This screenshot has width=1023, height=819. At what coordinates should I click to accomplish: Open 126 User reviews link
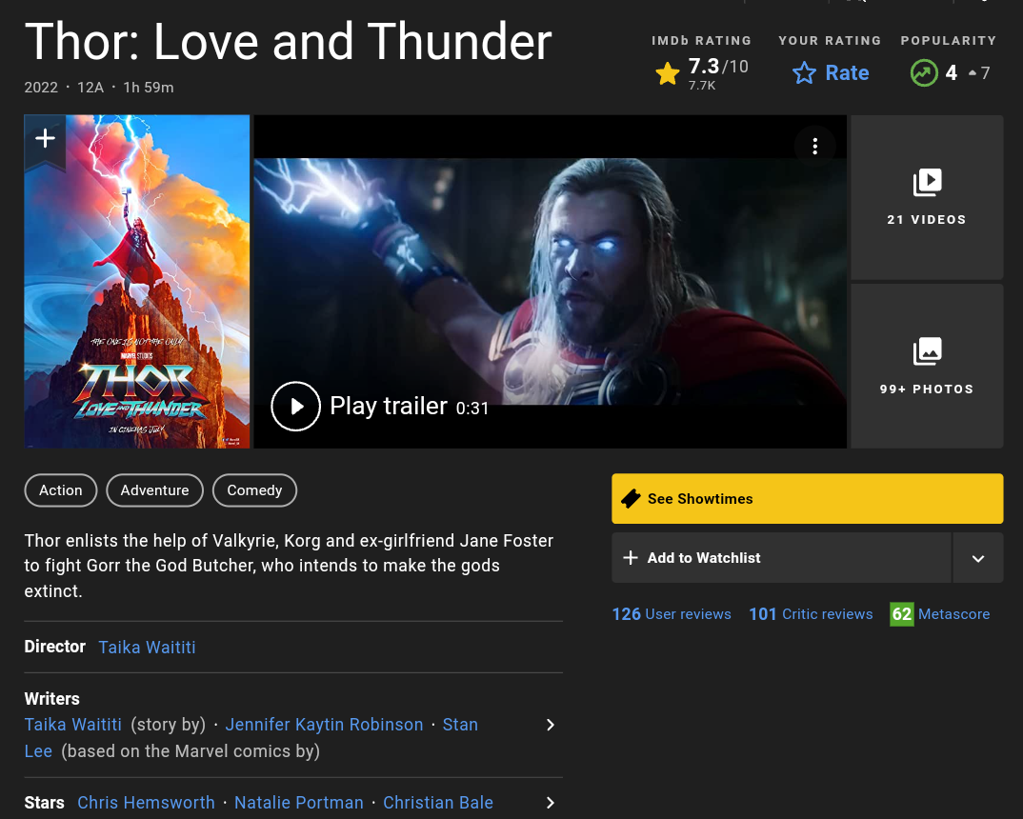coord(672,614)
